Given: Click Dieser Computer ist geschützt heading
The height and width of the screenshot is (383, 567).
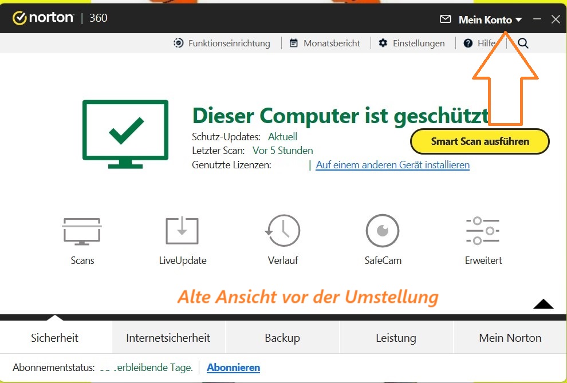Looking at the screenshot, I should 341,116.
